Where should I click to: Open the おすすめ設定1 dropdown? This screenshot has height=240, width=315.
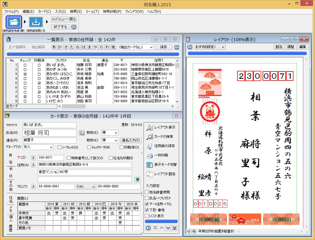tap(210, 47)
